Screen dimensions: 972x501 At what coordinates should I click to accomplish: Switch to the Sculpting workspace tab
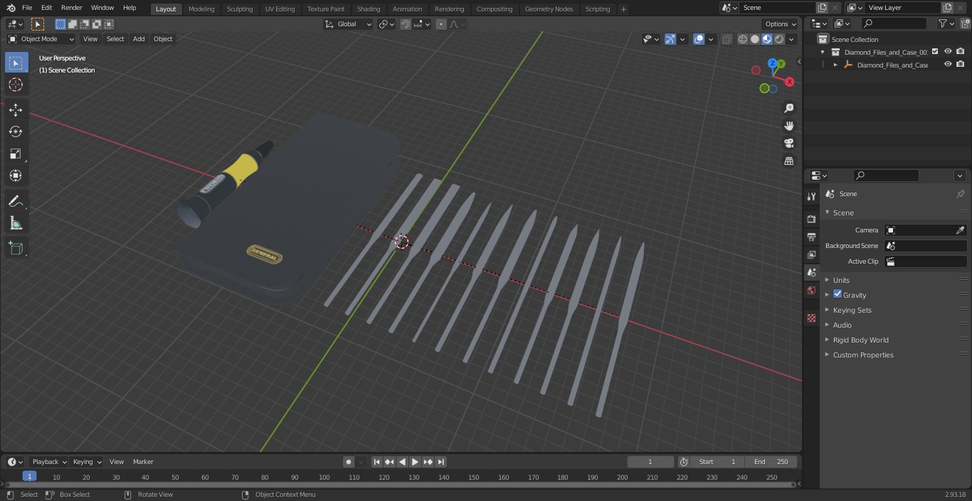point(240,9)
